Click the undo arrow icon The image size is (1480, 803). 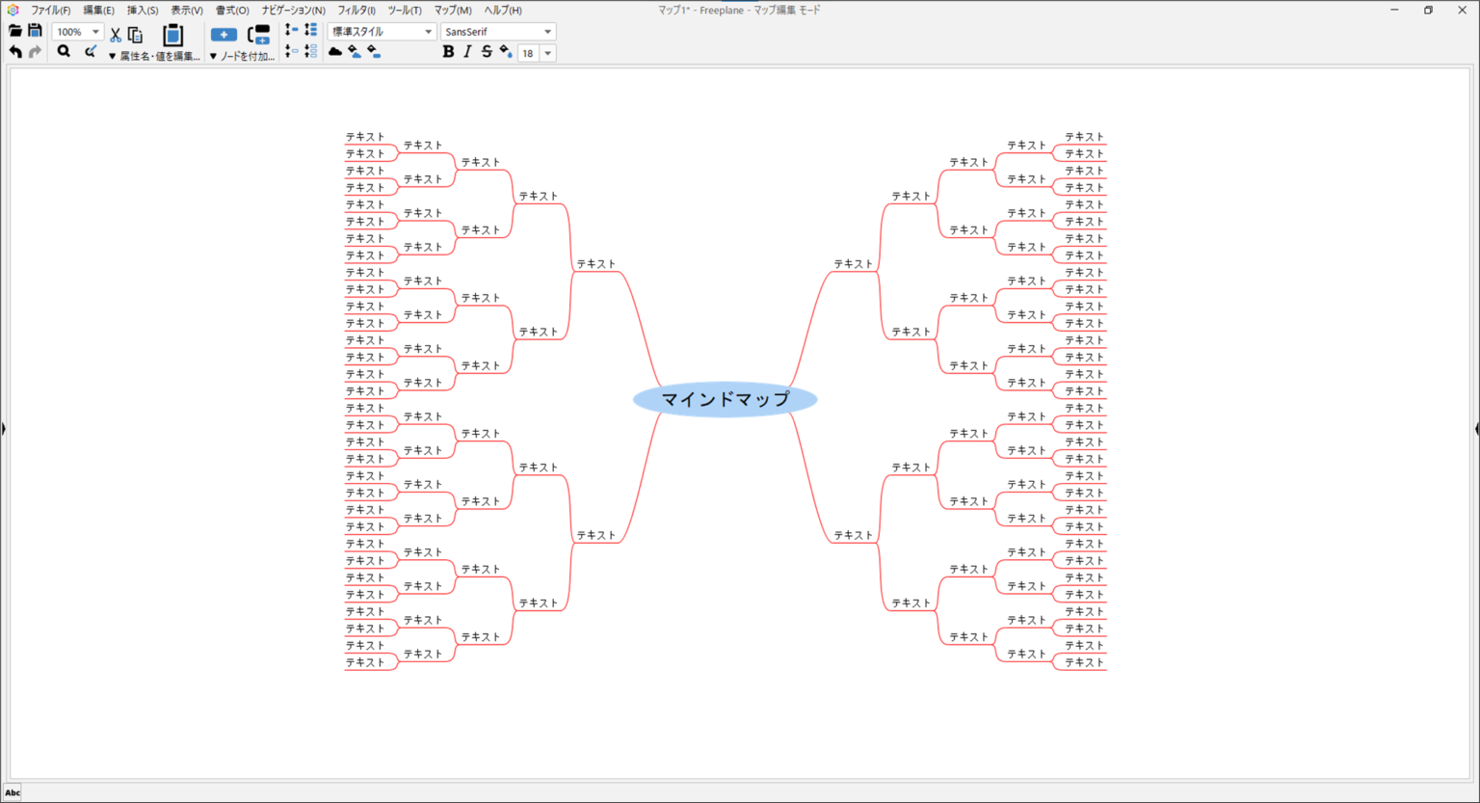(x=15, y=51)
